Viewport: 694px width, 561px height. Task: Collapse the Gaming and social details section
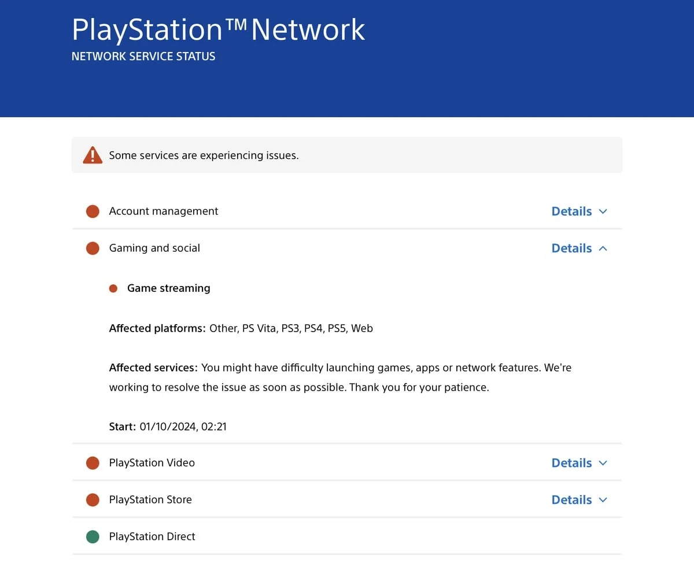tap(579, 248)
